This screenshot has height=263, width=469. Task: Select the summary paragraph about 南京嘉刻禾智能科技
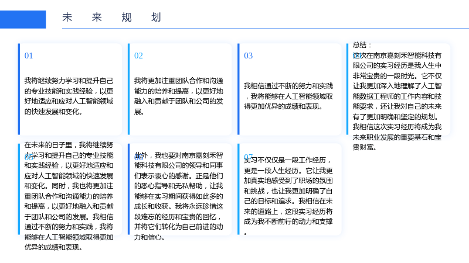397,101
